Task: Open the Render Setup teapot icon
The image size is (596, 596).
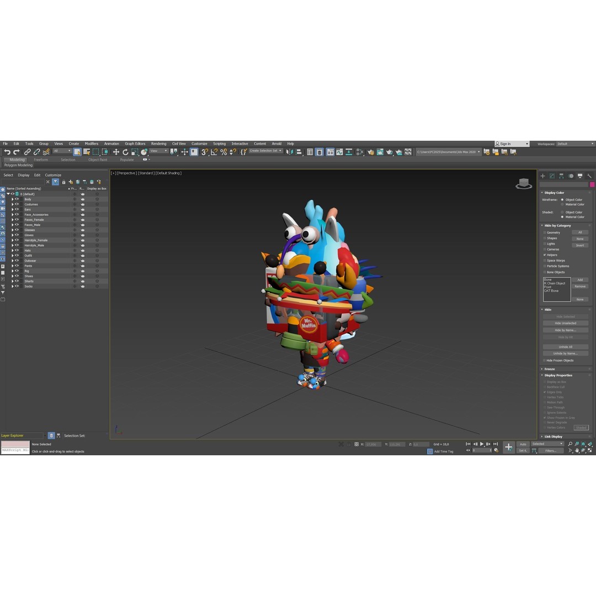Action: pyautogui.click(x=371, y=152)
